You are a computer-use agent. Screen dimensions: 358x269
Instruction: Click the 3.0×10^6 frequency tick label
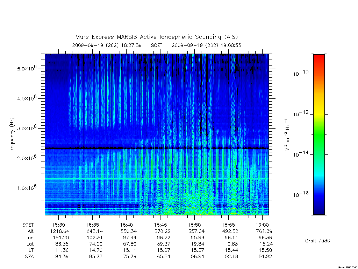point(27,127)
